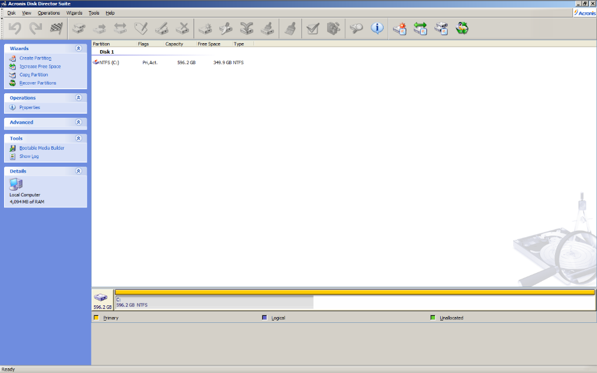Open the View menu
This screenshot has height=373, width=597.
(x=27, y=13)
